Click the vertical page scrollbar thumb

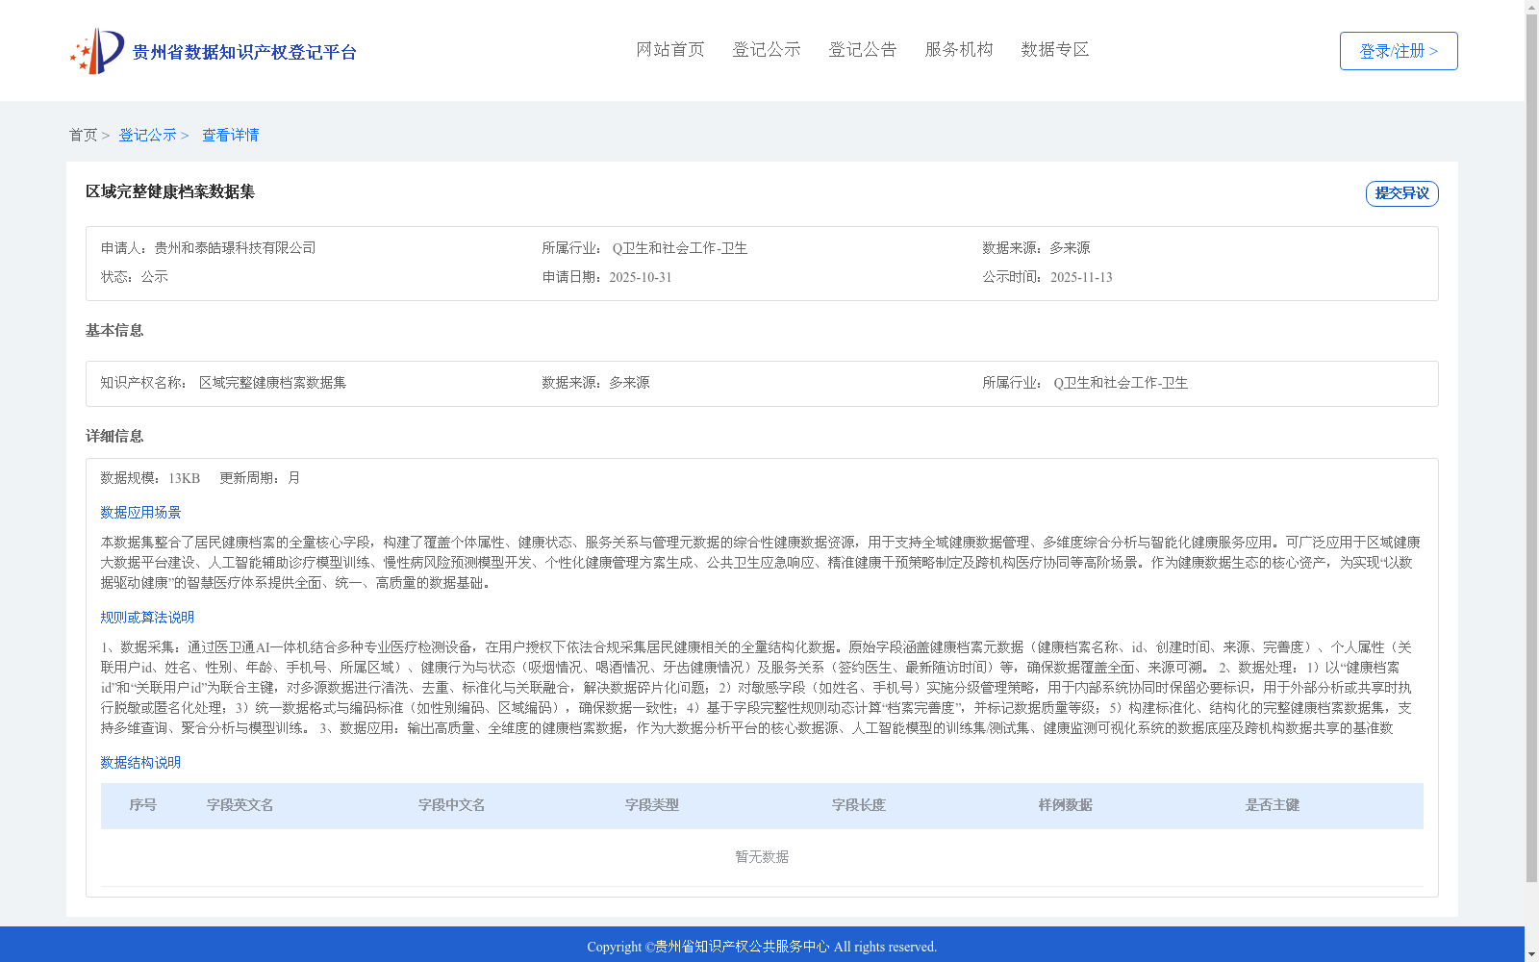point(1531,448)
